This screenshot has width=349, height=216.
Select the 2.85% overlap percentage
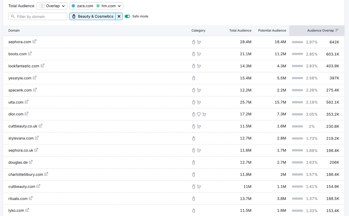[x=312, y=54]
